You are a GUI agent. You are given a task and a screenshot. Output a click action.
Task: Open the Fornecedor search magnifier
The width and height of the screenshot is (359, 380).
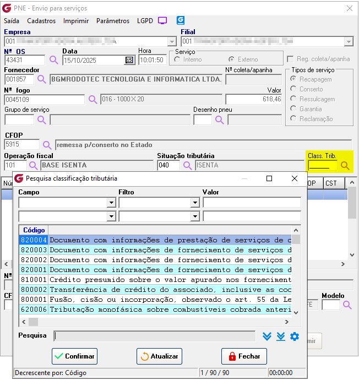(41, 79)
